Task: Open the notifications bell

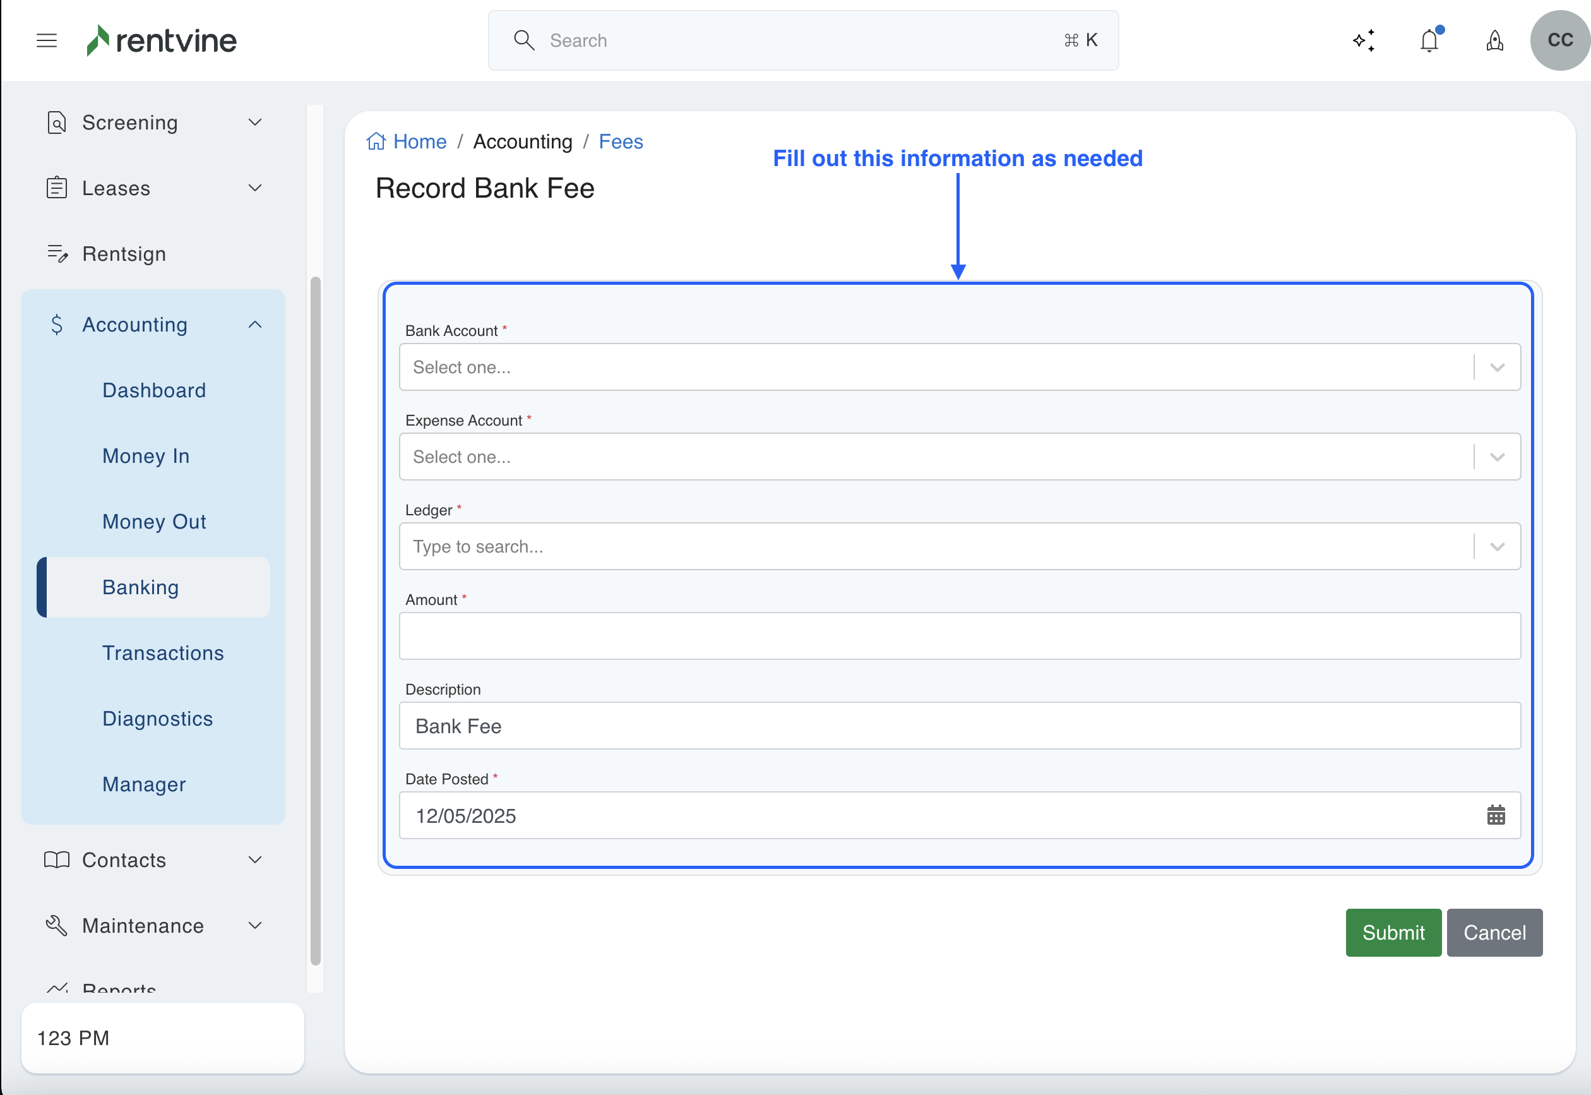Action: pyautogui.click(x=1429, y=40)
